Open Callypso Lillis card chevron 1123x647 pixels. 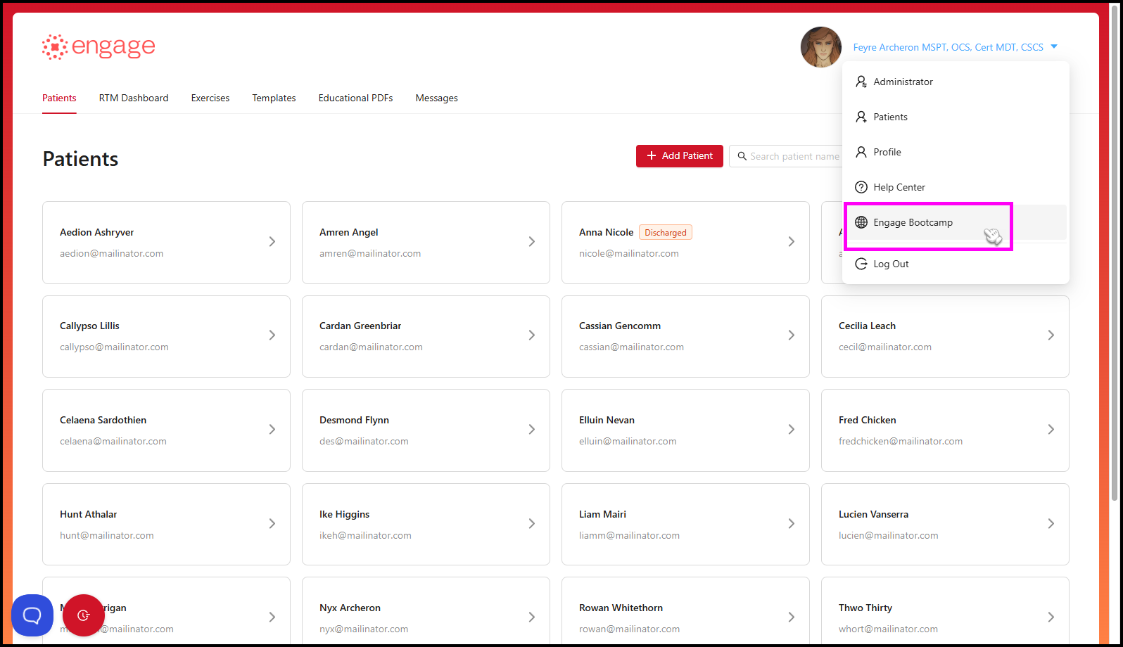[272, 335]
